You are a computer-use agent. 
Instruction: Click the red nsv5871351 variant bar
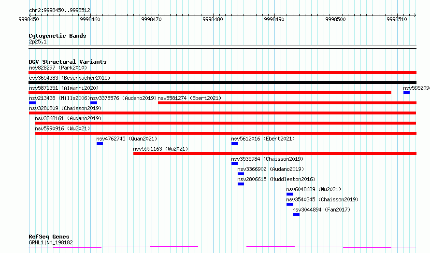point(210,93)
